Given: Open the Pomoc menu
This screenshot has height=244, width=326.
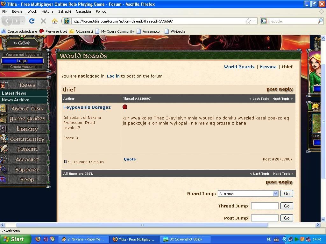Looking at the screenshot, I should [101, 11].
